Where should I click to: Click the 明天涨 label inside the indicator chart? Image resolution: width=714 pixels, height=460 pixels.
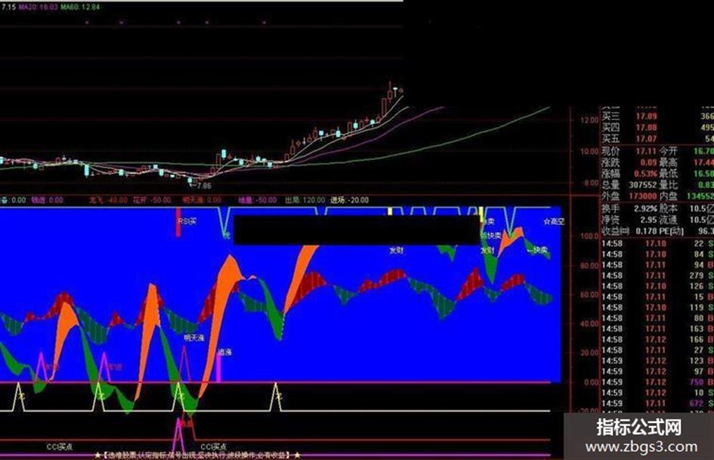point(194,338)
